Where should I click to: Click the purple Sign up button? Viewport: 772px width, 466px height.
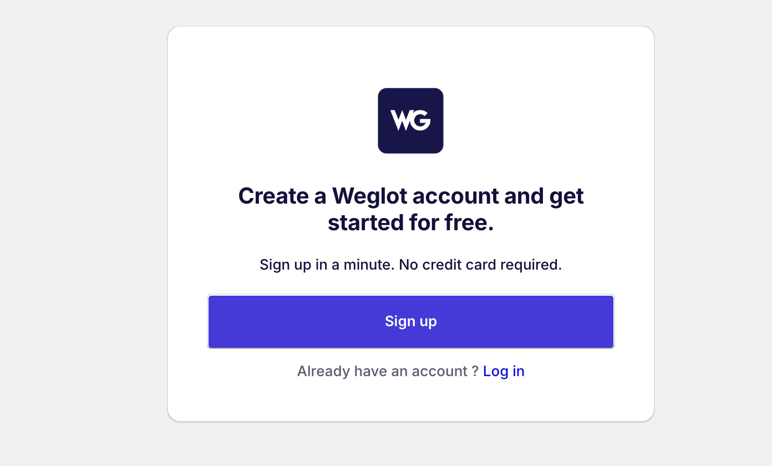[411, 321]
